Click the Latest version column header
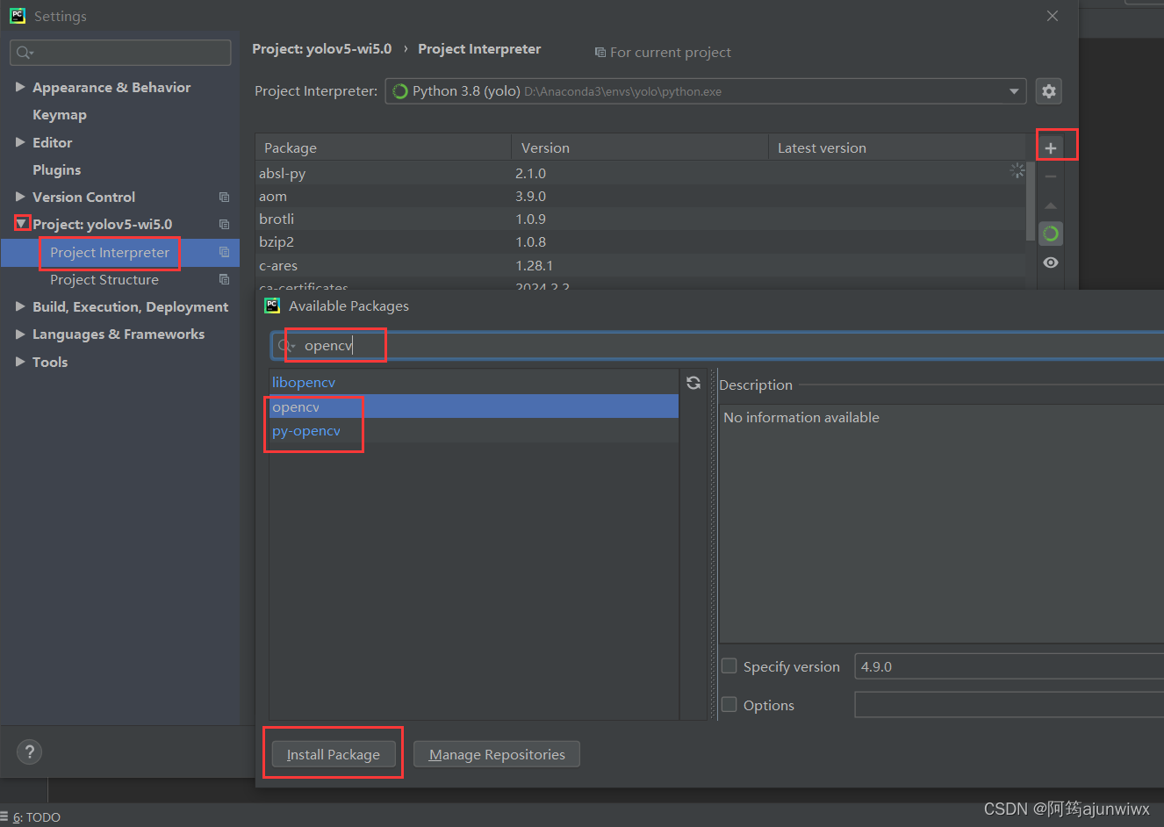Screen dimensions: 1164x827 (897, 147)
